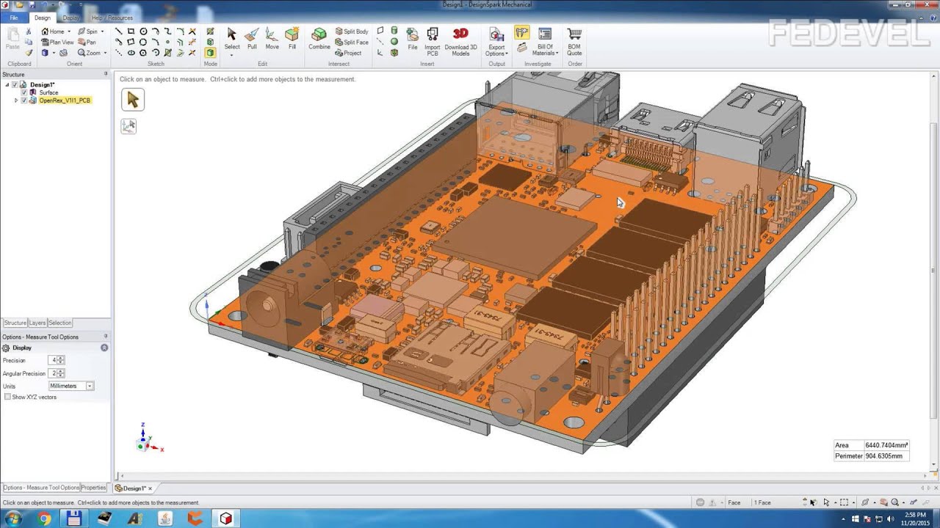The height and width of the screenshot is (528, 940).
Task: Open the File menu
Action: point(14,18)
